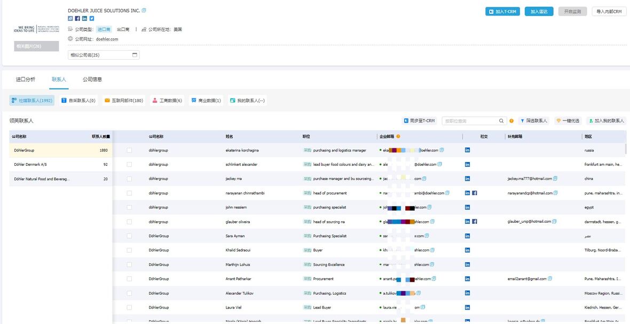Select the 互联网邮件(180) sub-tab
630x324 pixels.
click(x=124, y=101)
